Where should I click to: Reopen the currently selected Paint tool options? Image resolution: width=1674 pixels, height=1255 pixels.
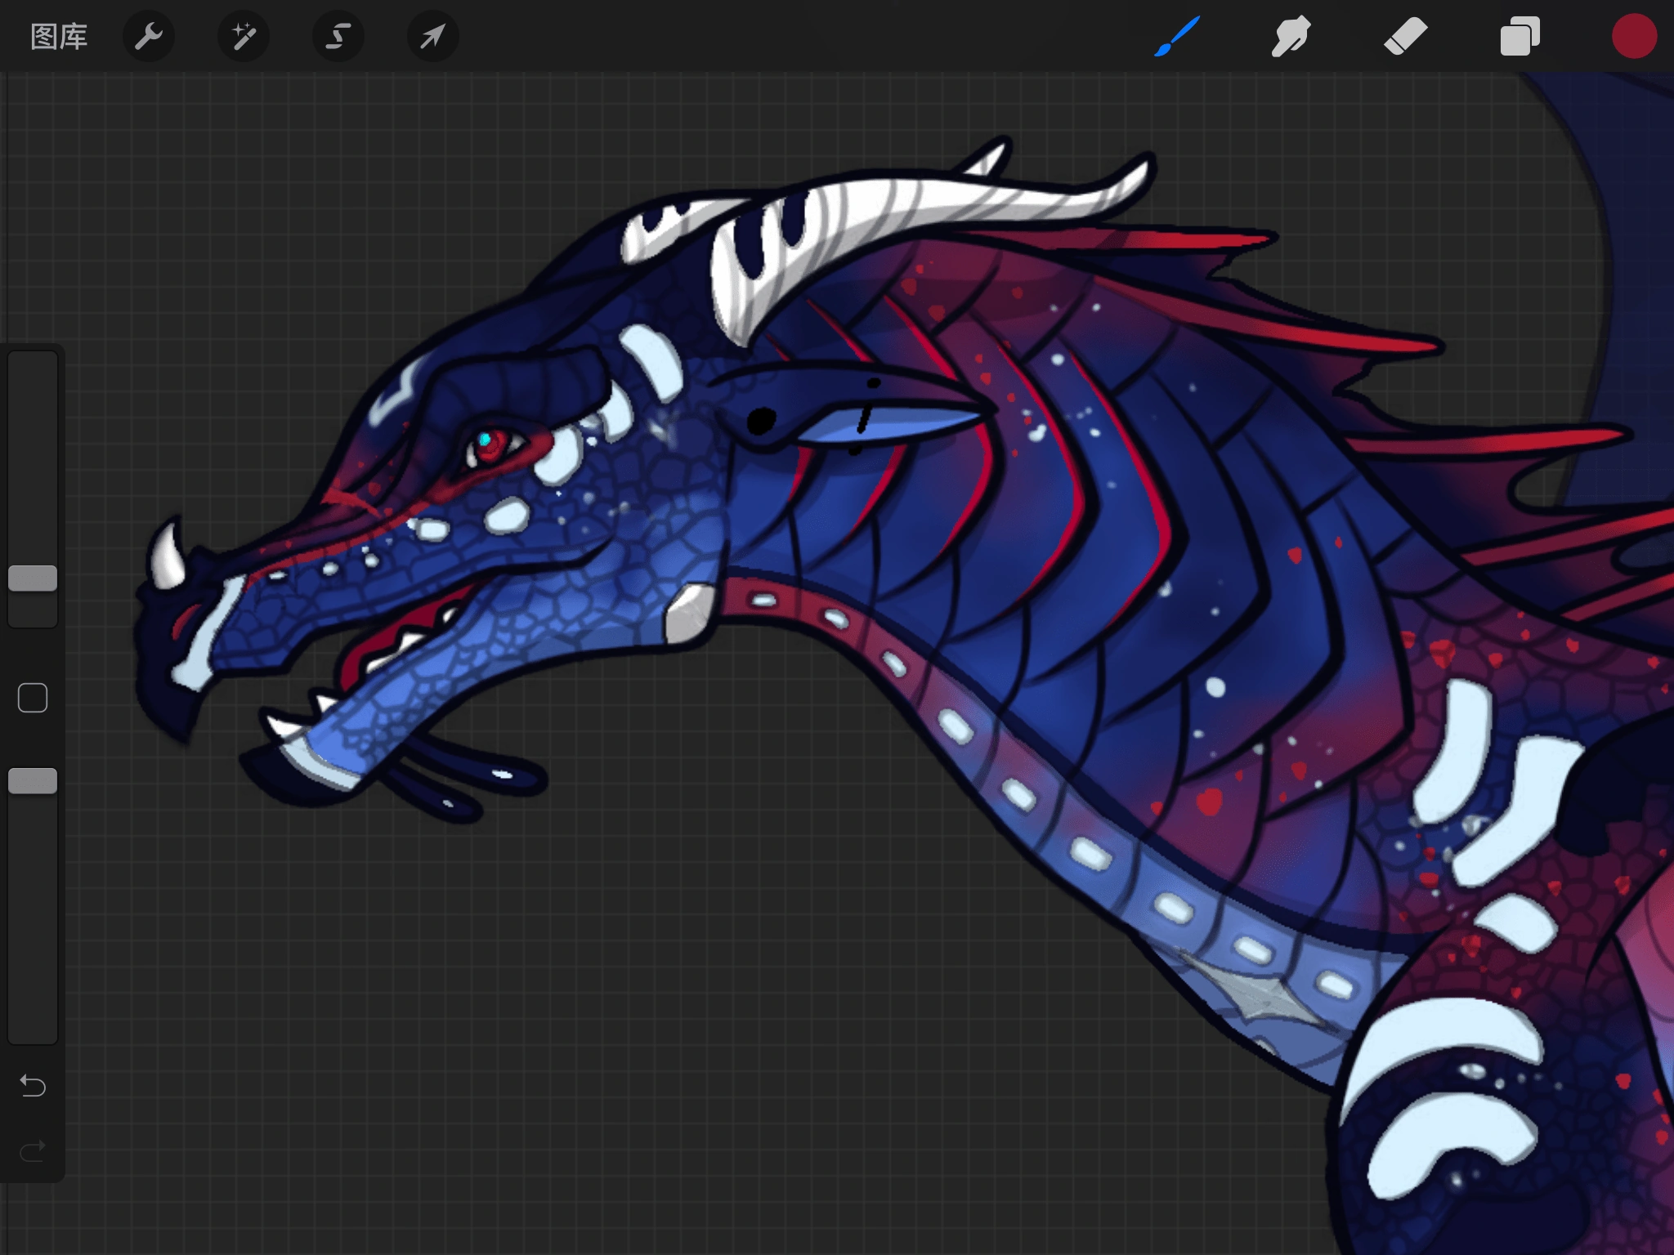coord(1177,35)
